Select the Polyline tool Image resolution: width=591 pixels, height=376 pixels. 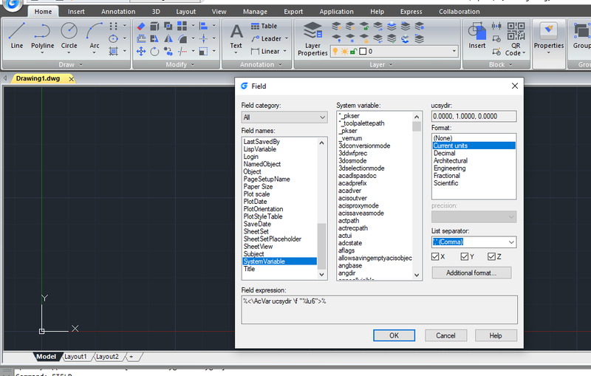(x=42, y=35)
